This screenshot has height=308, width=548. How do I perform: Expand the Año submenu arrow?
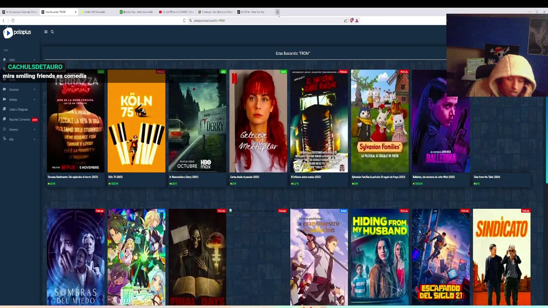click(35, 139)
